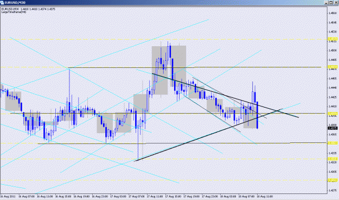Image resolution: width=339 pixels, height=200 pixels.
Task: Click the 16 Aug 19:00 time label
Action: tap(81, 196)
